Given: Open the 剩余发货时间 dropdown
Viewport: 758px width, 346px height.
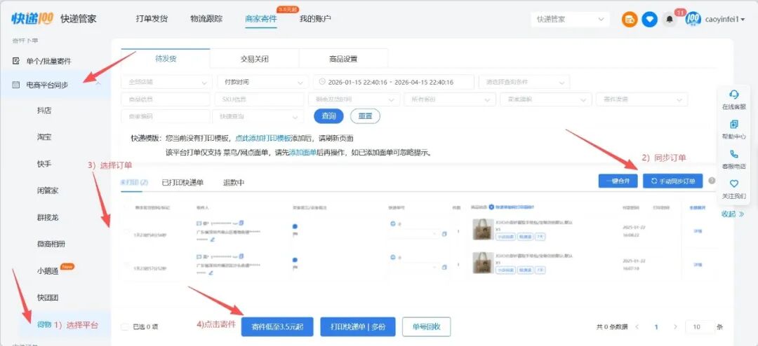Looking at the screenshot, I should [x=354, y=99].
